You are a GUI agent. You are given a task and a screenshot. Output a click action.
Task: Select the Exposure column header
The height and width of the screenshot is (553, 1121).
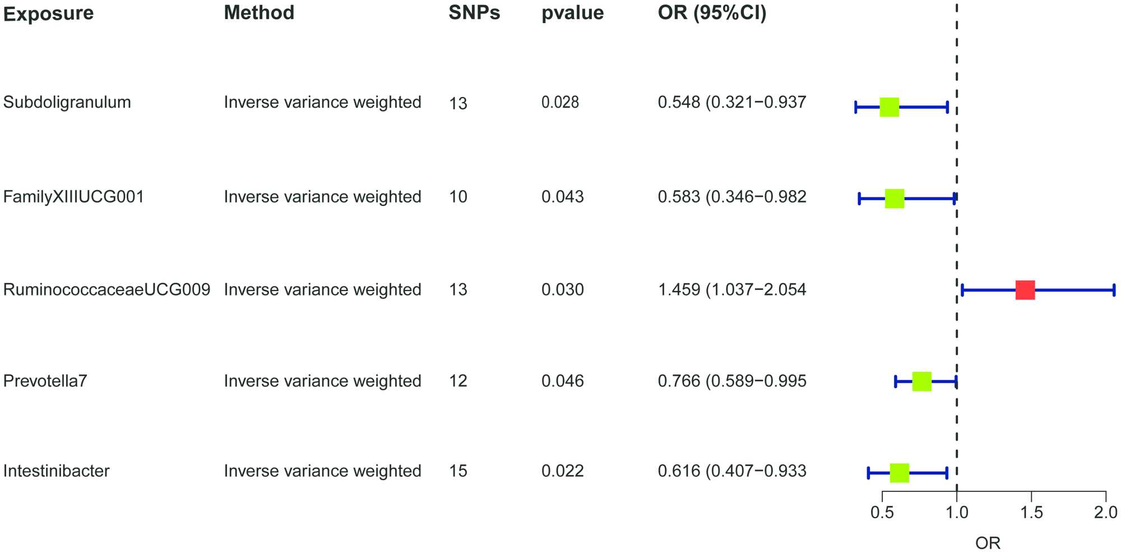pyautogui.click(x=48, y=13)
